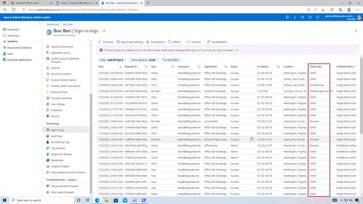Open Licenses menu item
363x204 pixels.
[56, 68]
